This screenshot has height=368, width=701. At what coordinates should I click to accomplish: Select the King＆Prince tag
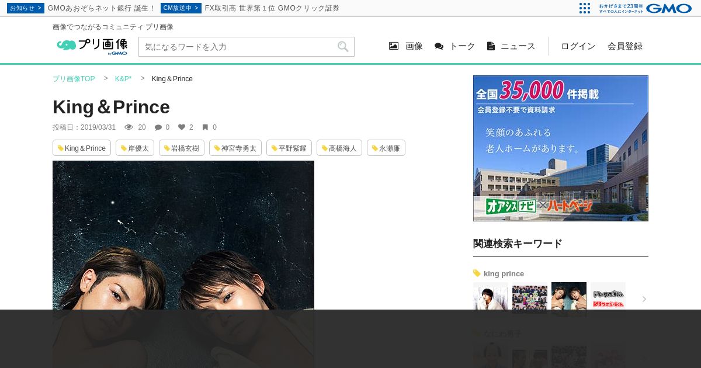(82, 148)
